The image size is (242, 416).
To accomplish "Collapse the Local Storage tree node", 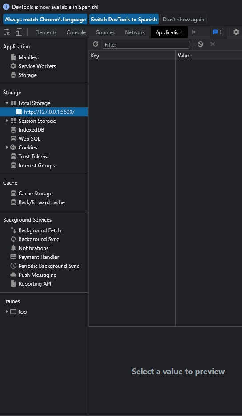I will [7, 103].
